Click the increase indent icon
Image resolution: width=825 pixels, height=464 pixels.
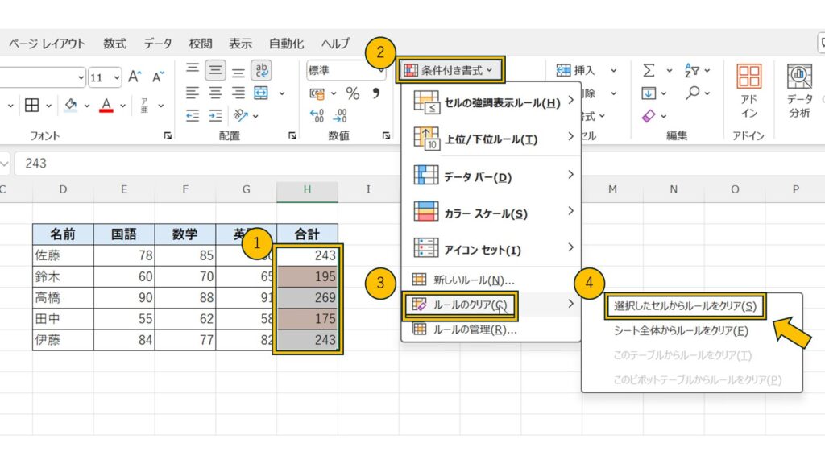[x=215, y=115]
